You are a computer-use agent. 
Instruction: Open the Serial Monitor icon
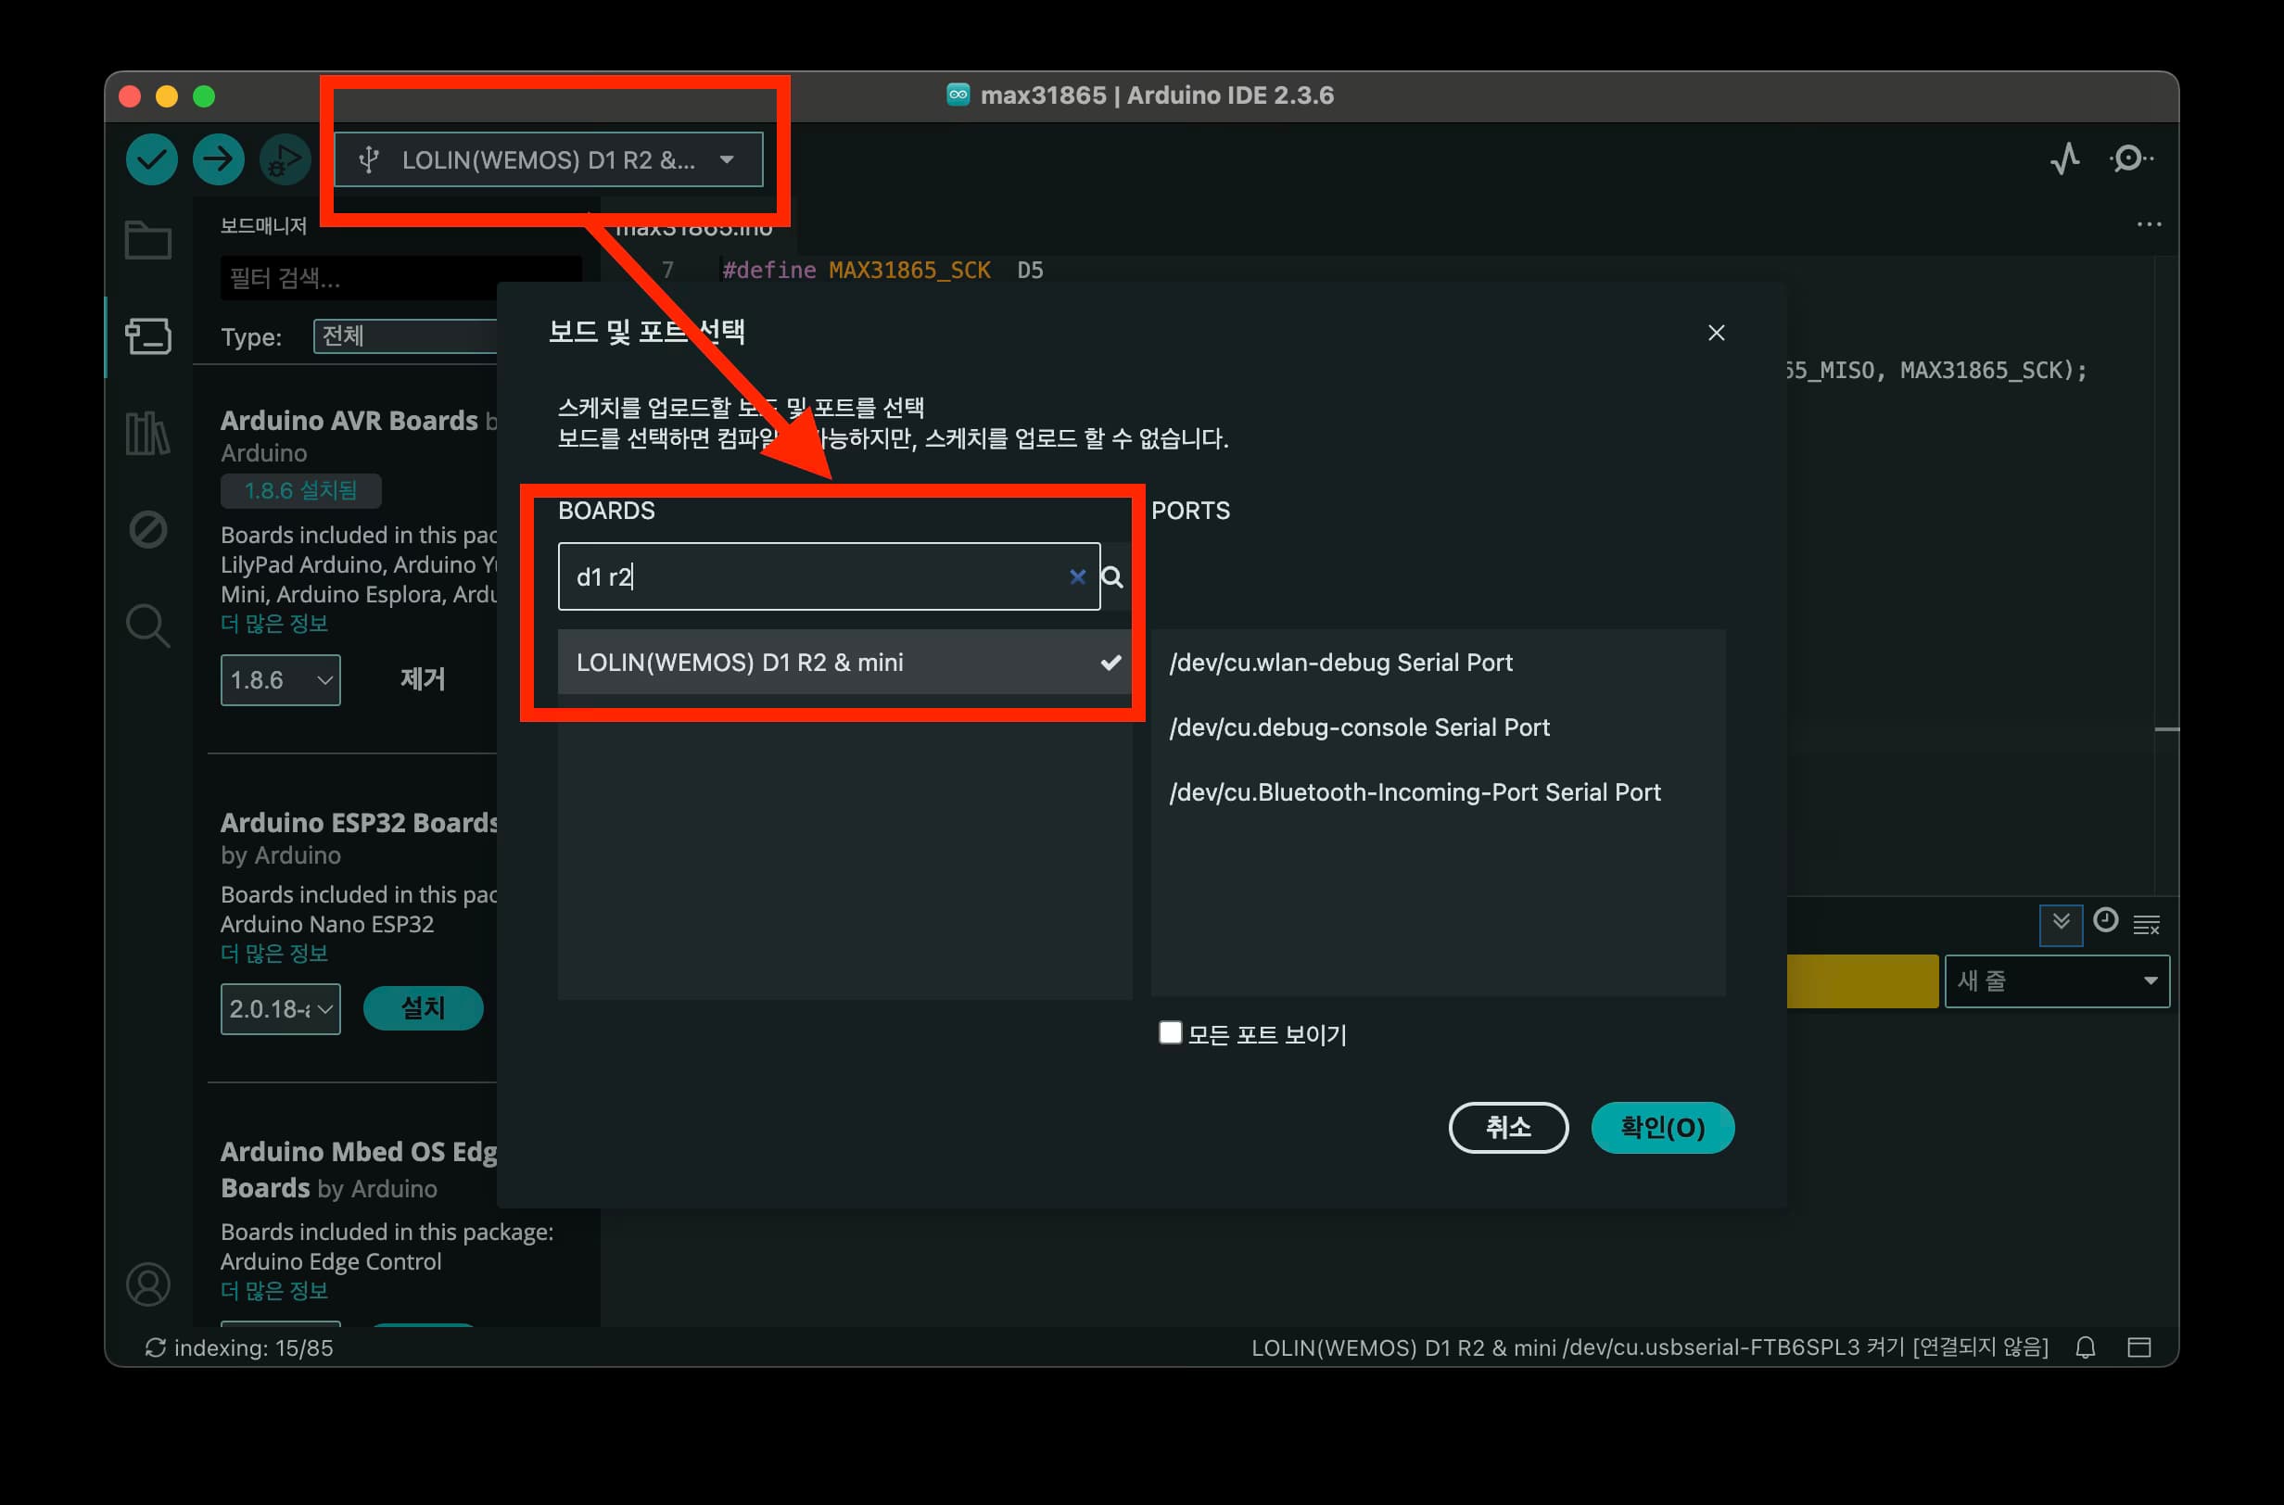(2130, 158)
